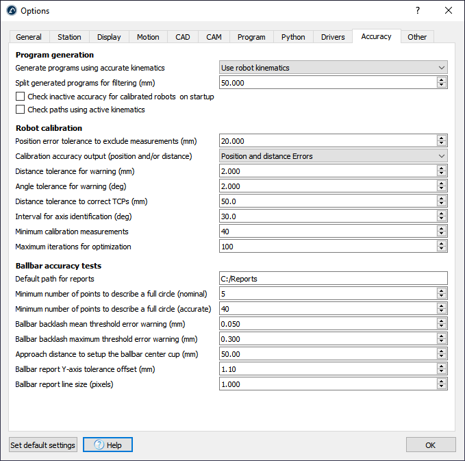Open the Drivers tab
The height and width of the screenshot is (461, 465).
pyautogui.click(x=333, y=37)
